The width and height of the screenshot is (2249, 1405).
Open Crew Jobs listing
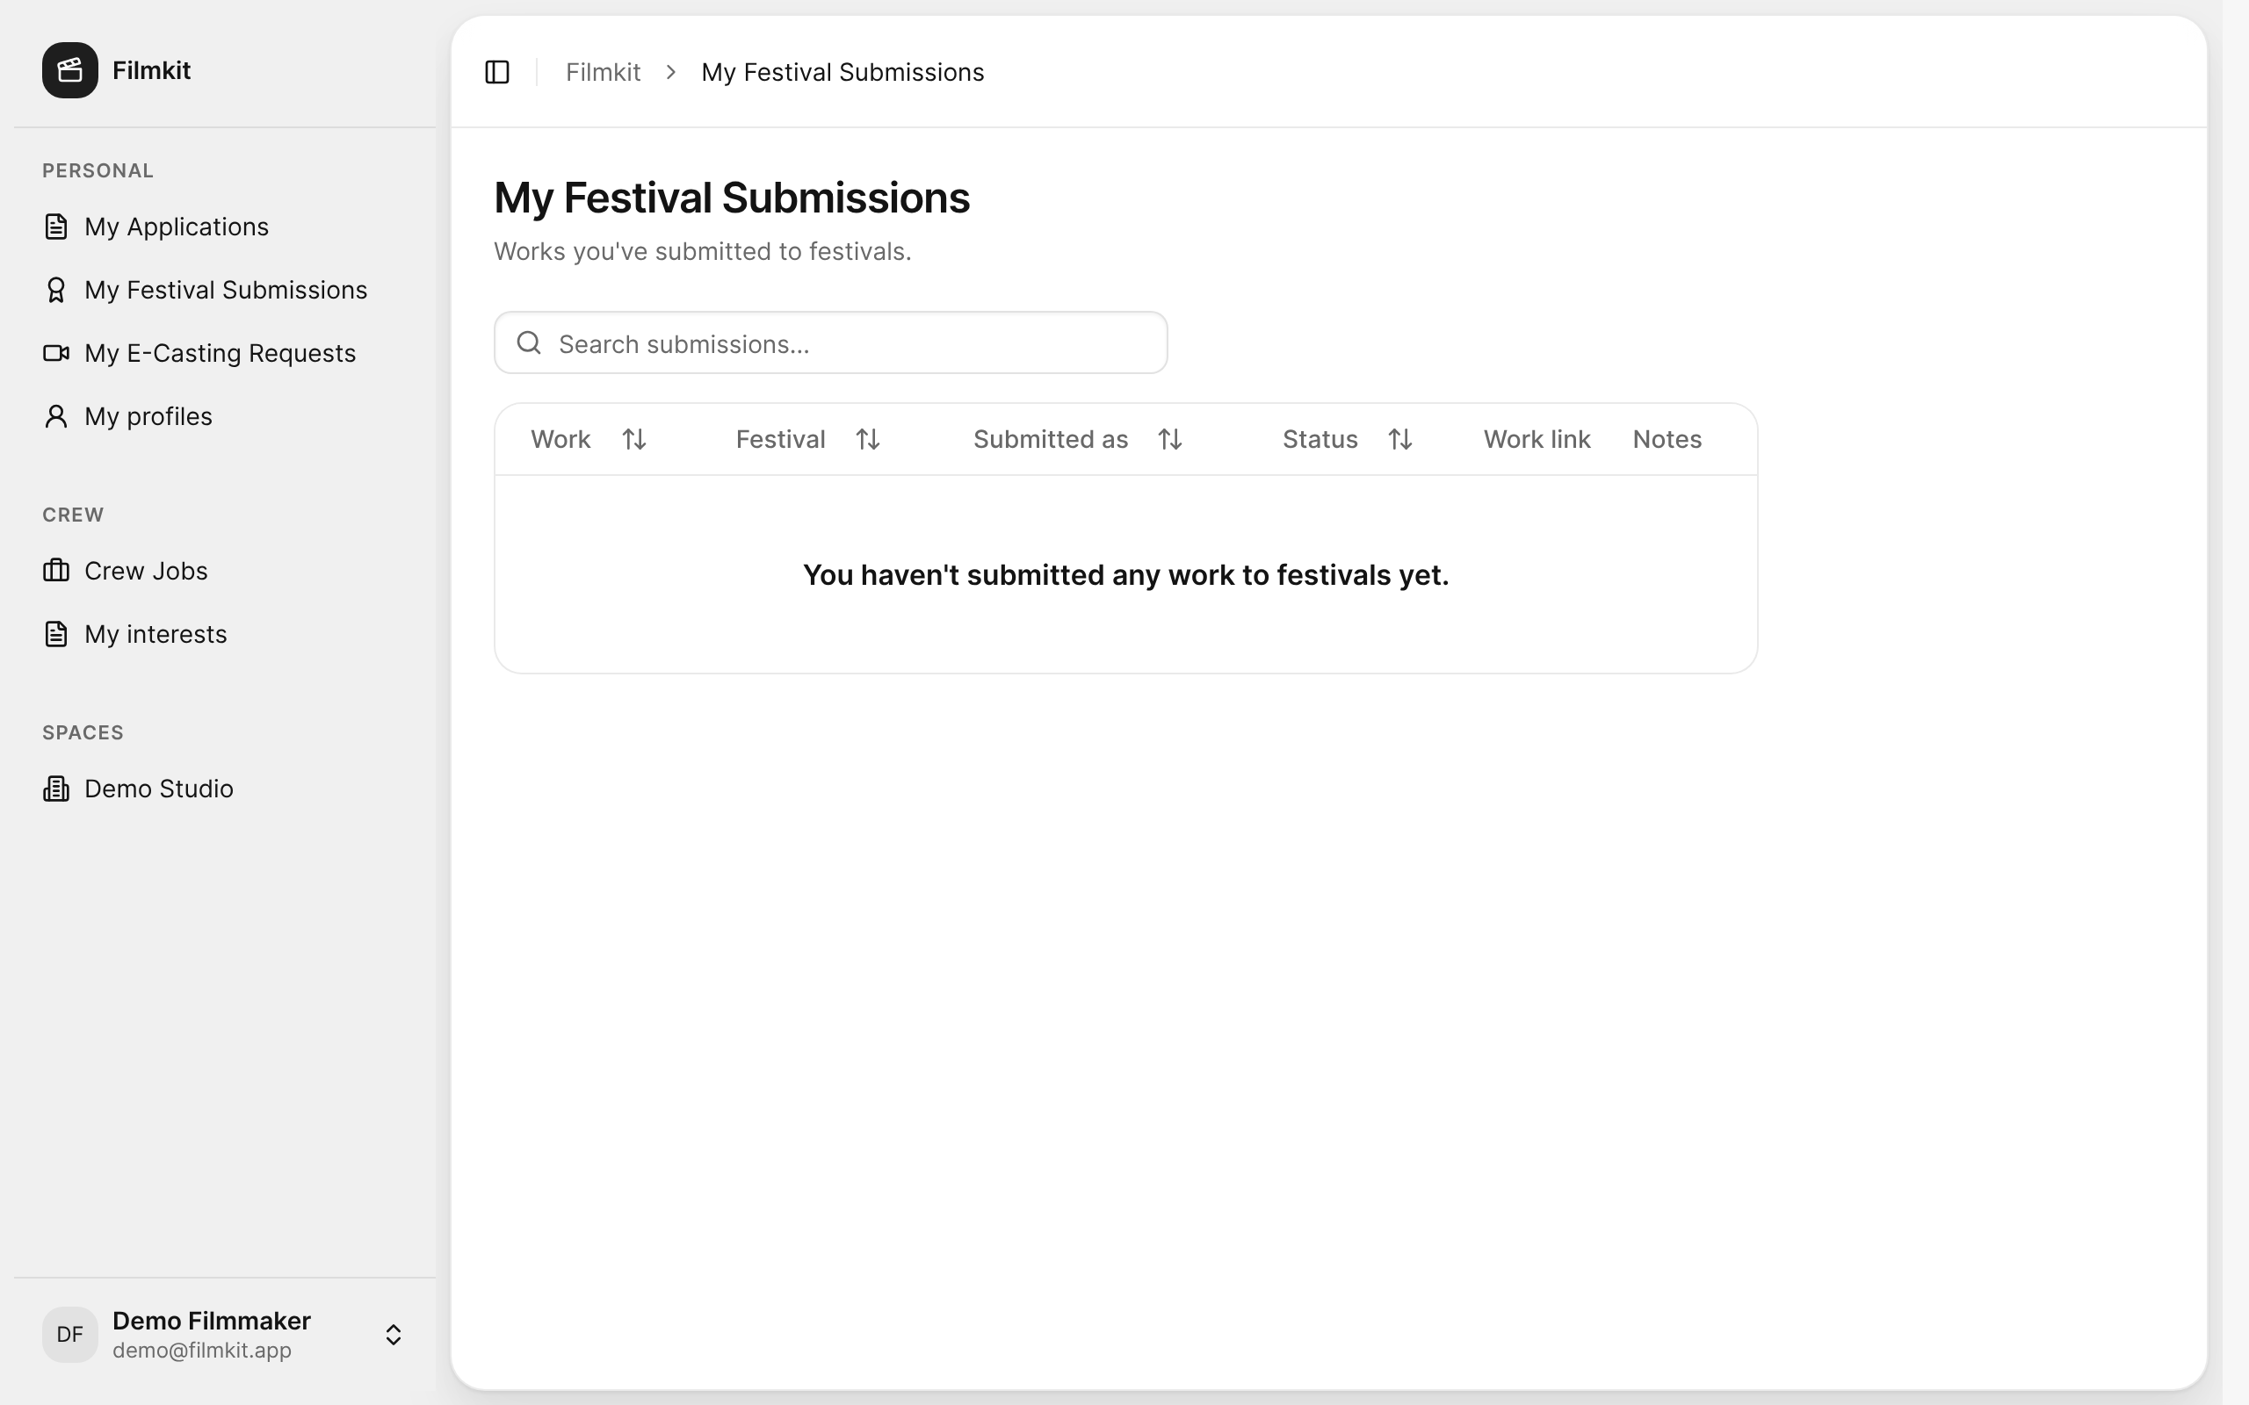click(225, 571)
